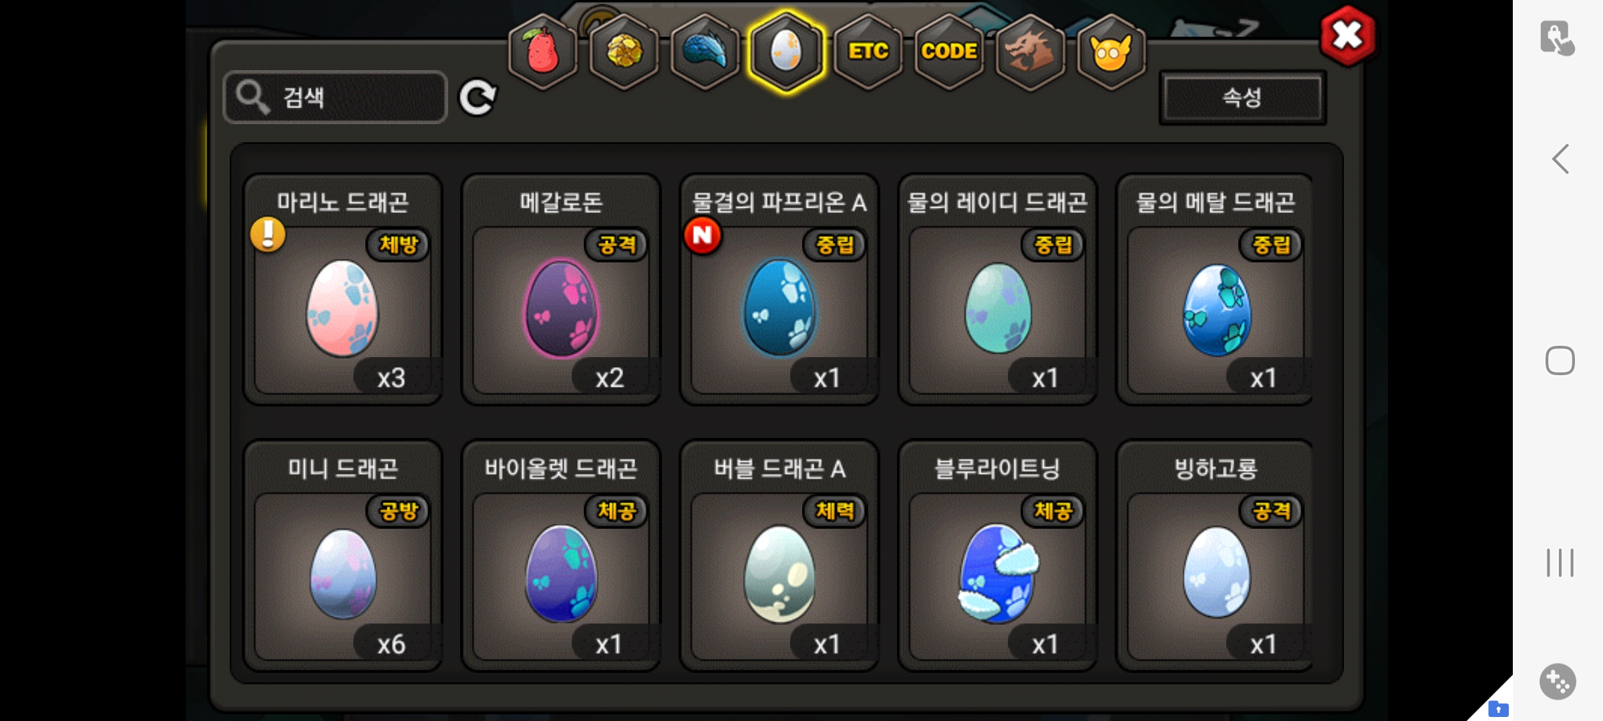The width and height of the screenshot is (1603, 721).
Task: Select the 마리노 드래곤 egg card
Action: (343, 289)
